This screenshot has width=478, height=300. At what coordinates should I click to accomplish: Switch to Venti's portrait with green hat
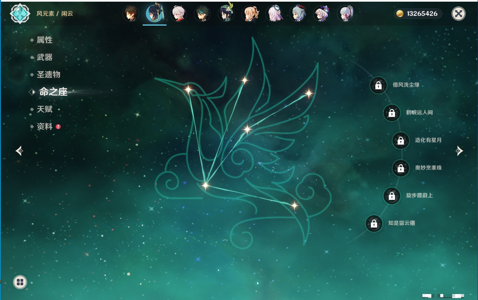pos(226,14)
